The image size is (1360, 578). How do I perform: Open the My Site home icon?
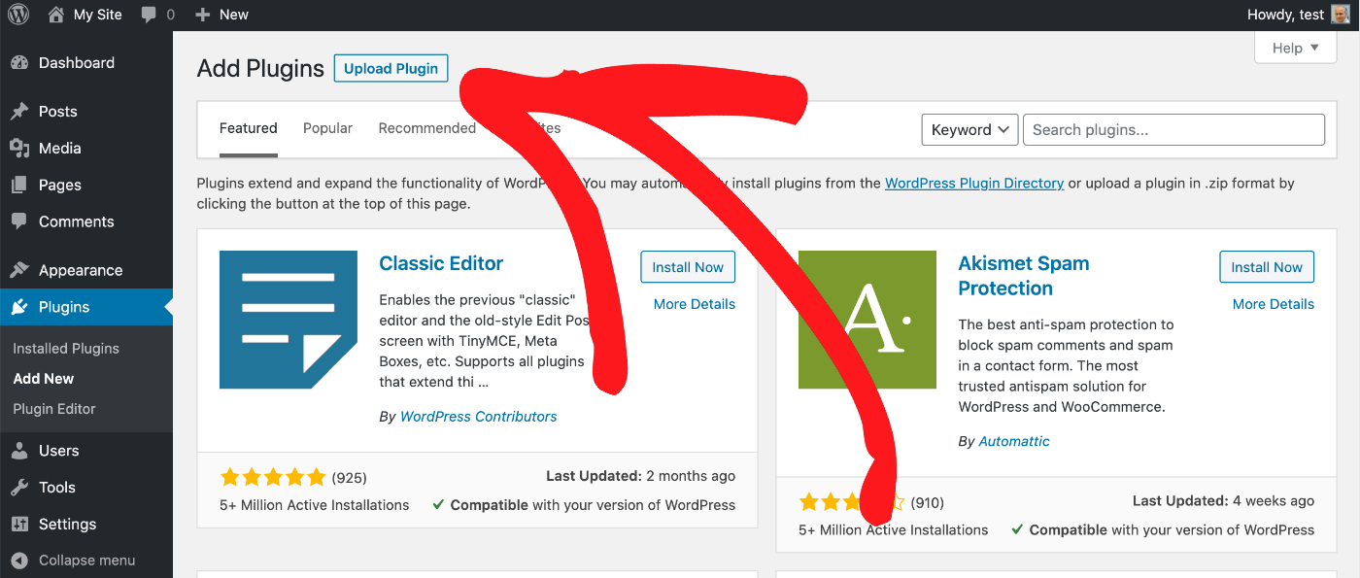(x=56, y=15)
